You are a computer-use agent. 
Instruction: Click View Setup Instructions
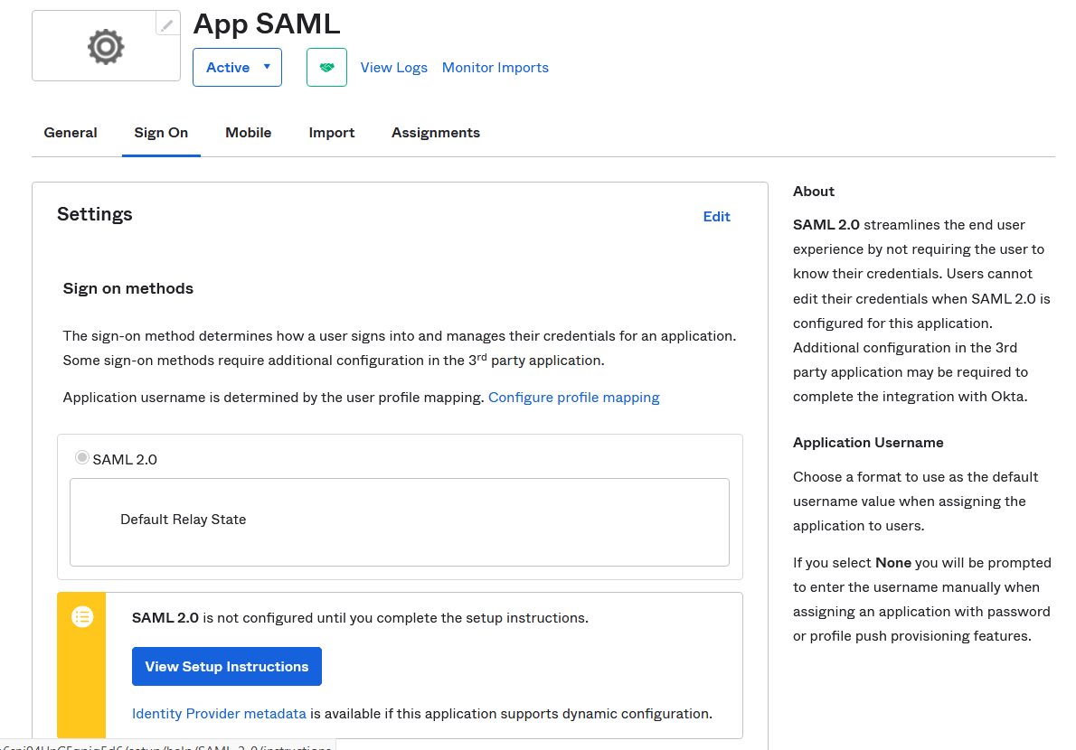(x=226, y=666)
